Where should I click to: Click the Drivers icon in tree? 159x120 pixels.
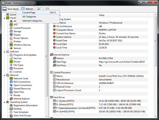[x=11, y=62]
